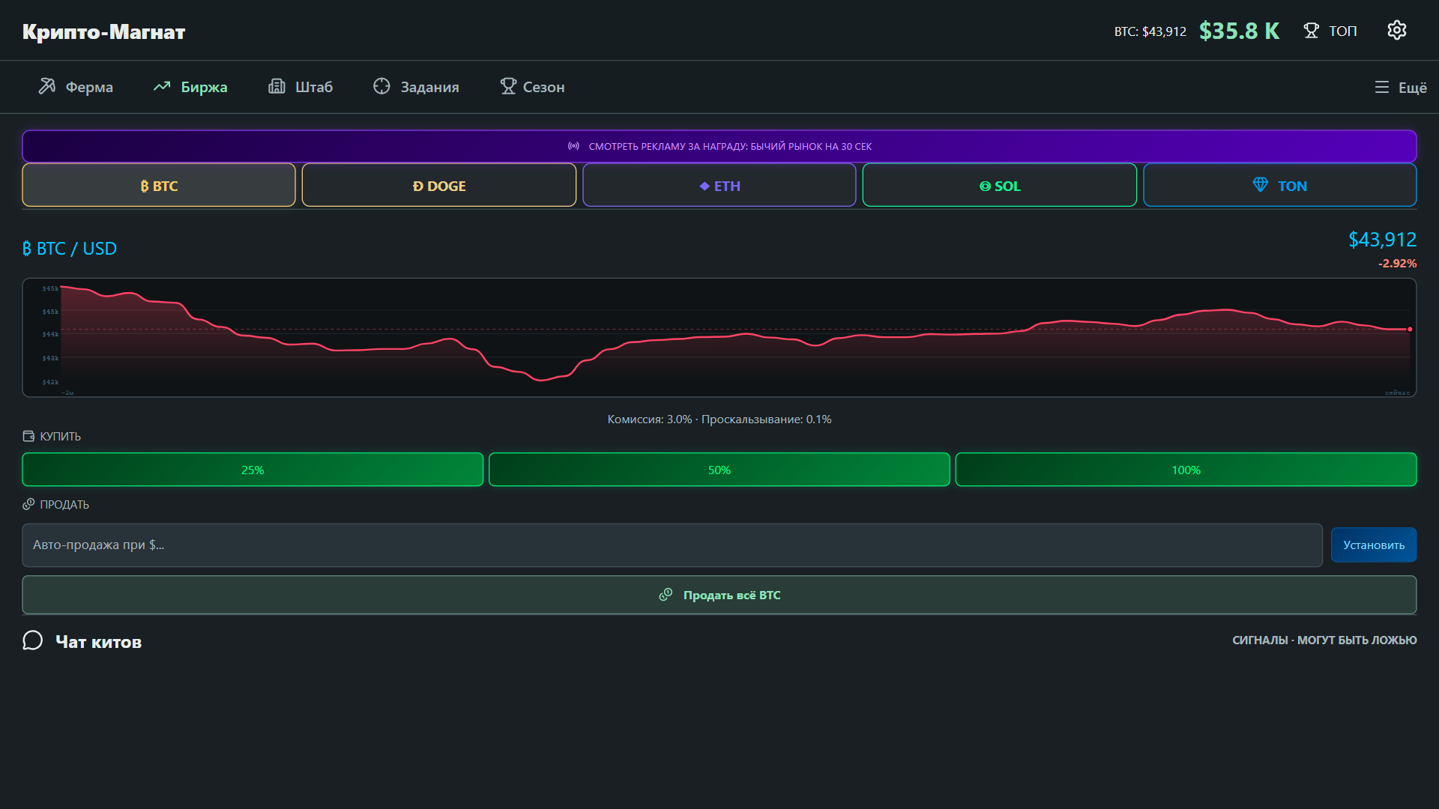Click the current price dot at the chart's end
Screen dimensions: 1439x809
pyautogui.click(x=1410, y=329)
